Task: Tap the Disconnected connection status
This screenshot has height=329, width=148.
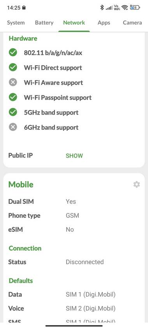Action: (x=85, y=262)
